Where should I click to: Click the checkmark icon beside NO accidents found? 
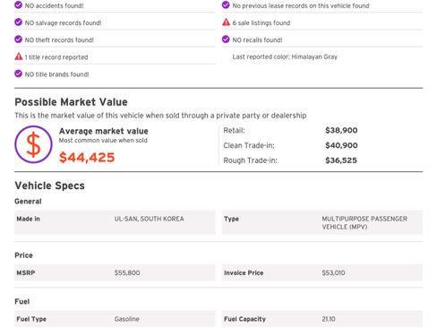pos(18,5)
